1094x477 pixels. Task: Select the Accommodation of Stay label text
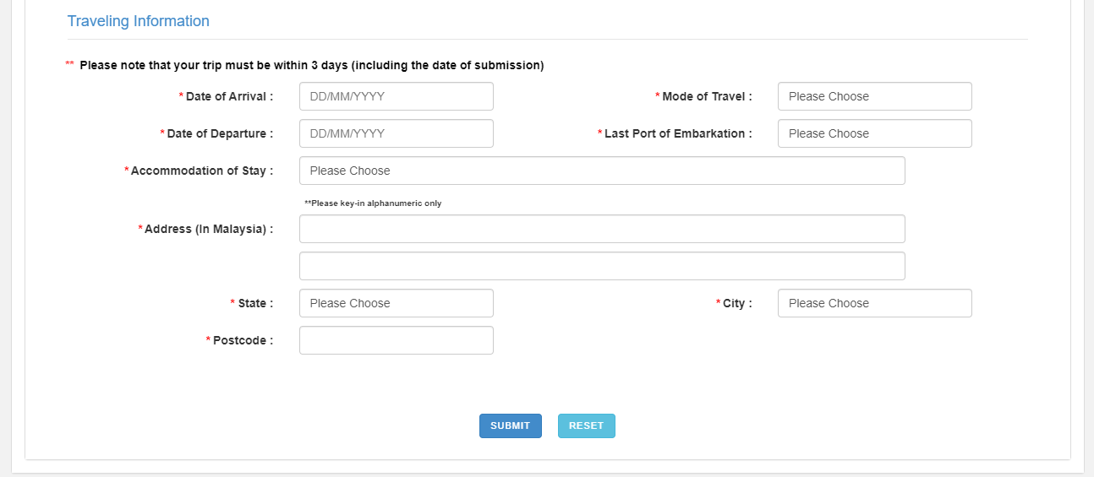click(x=202, y=171)
